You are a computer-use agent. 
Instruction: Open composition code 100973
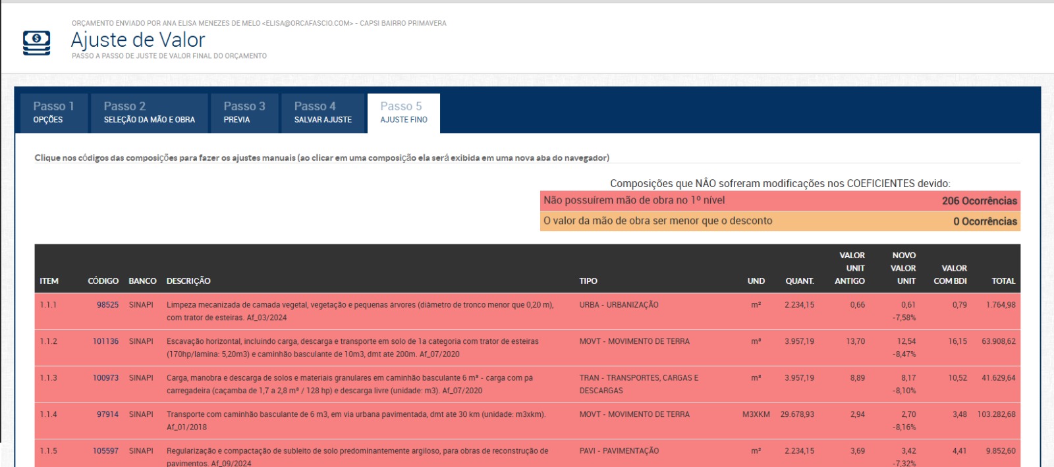[x=105, y=378]
